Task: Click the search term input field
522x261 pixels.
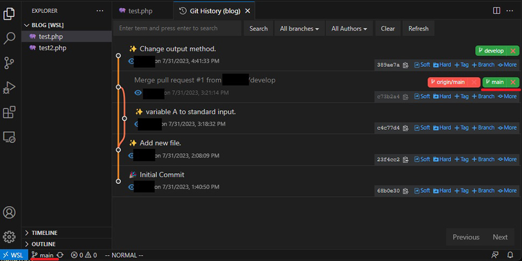Action: click(177, 29)
